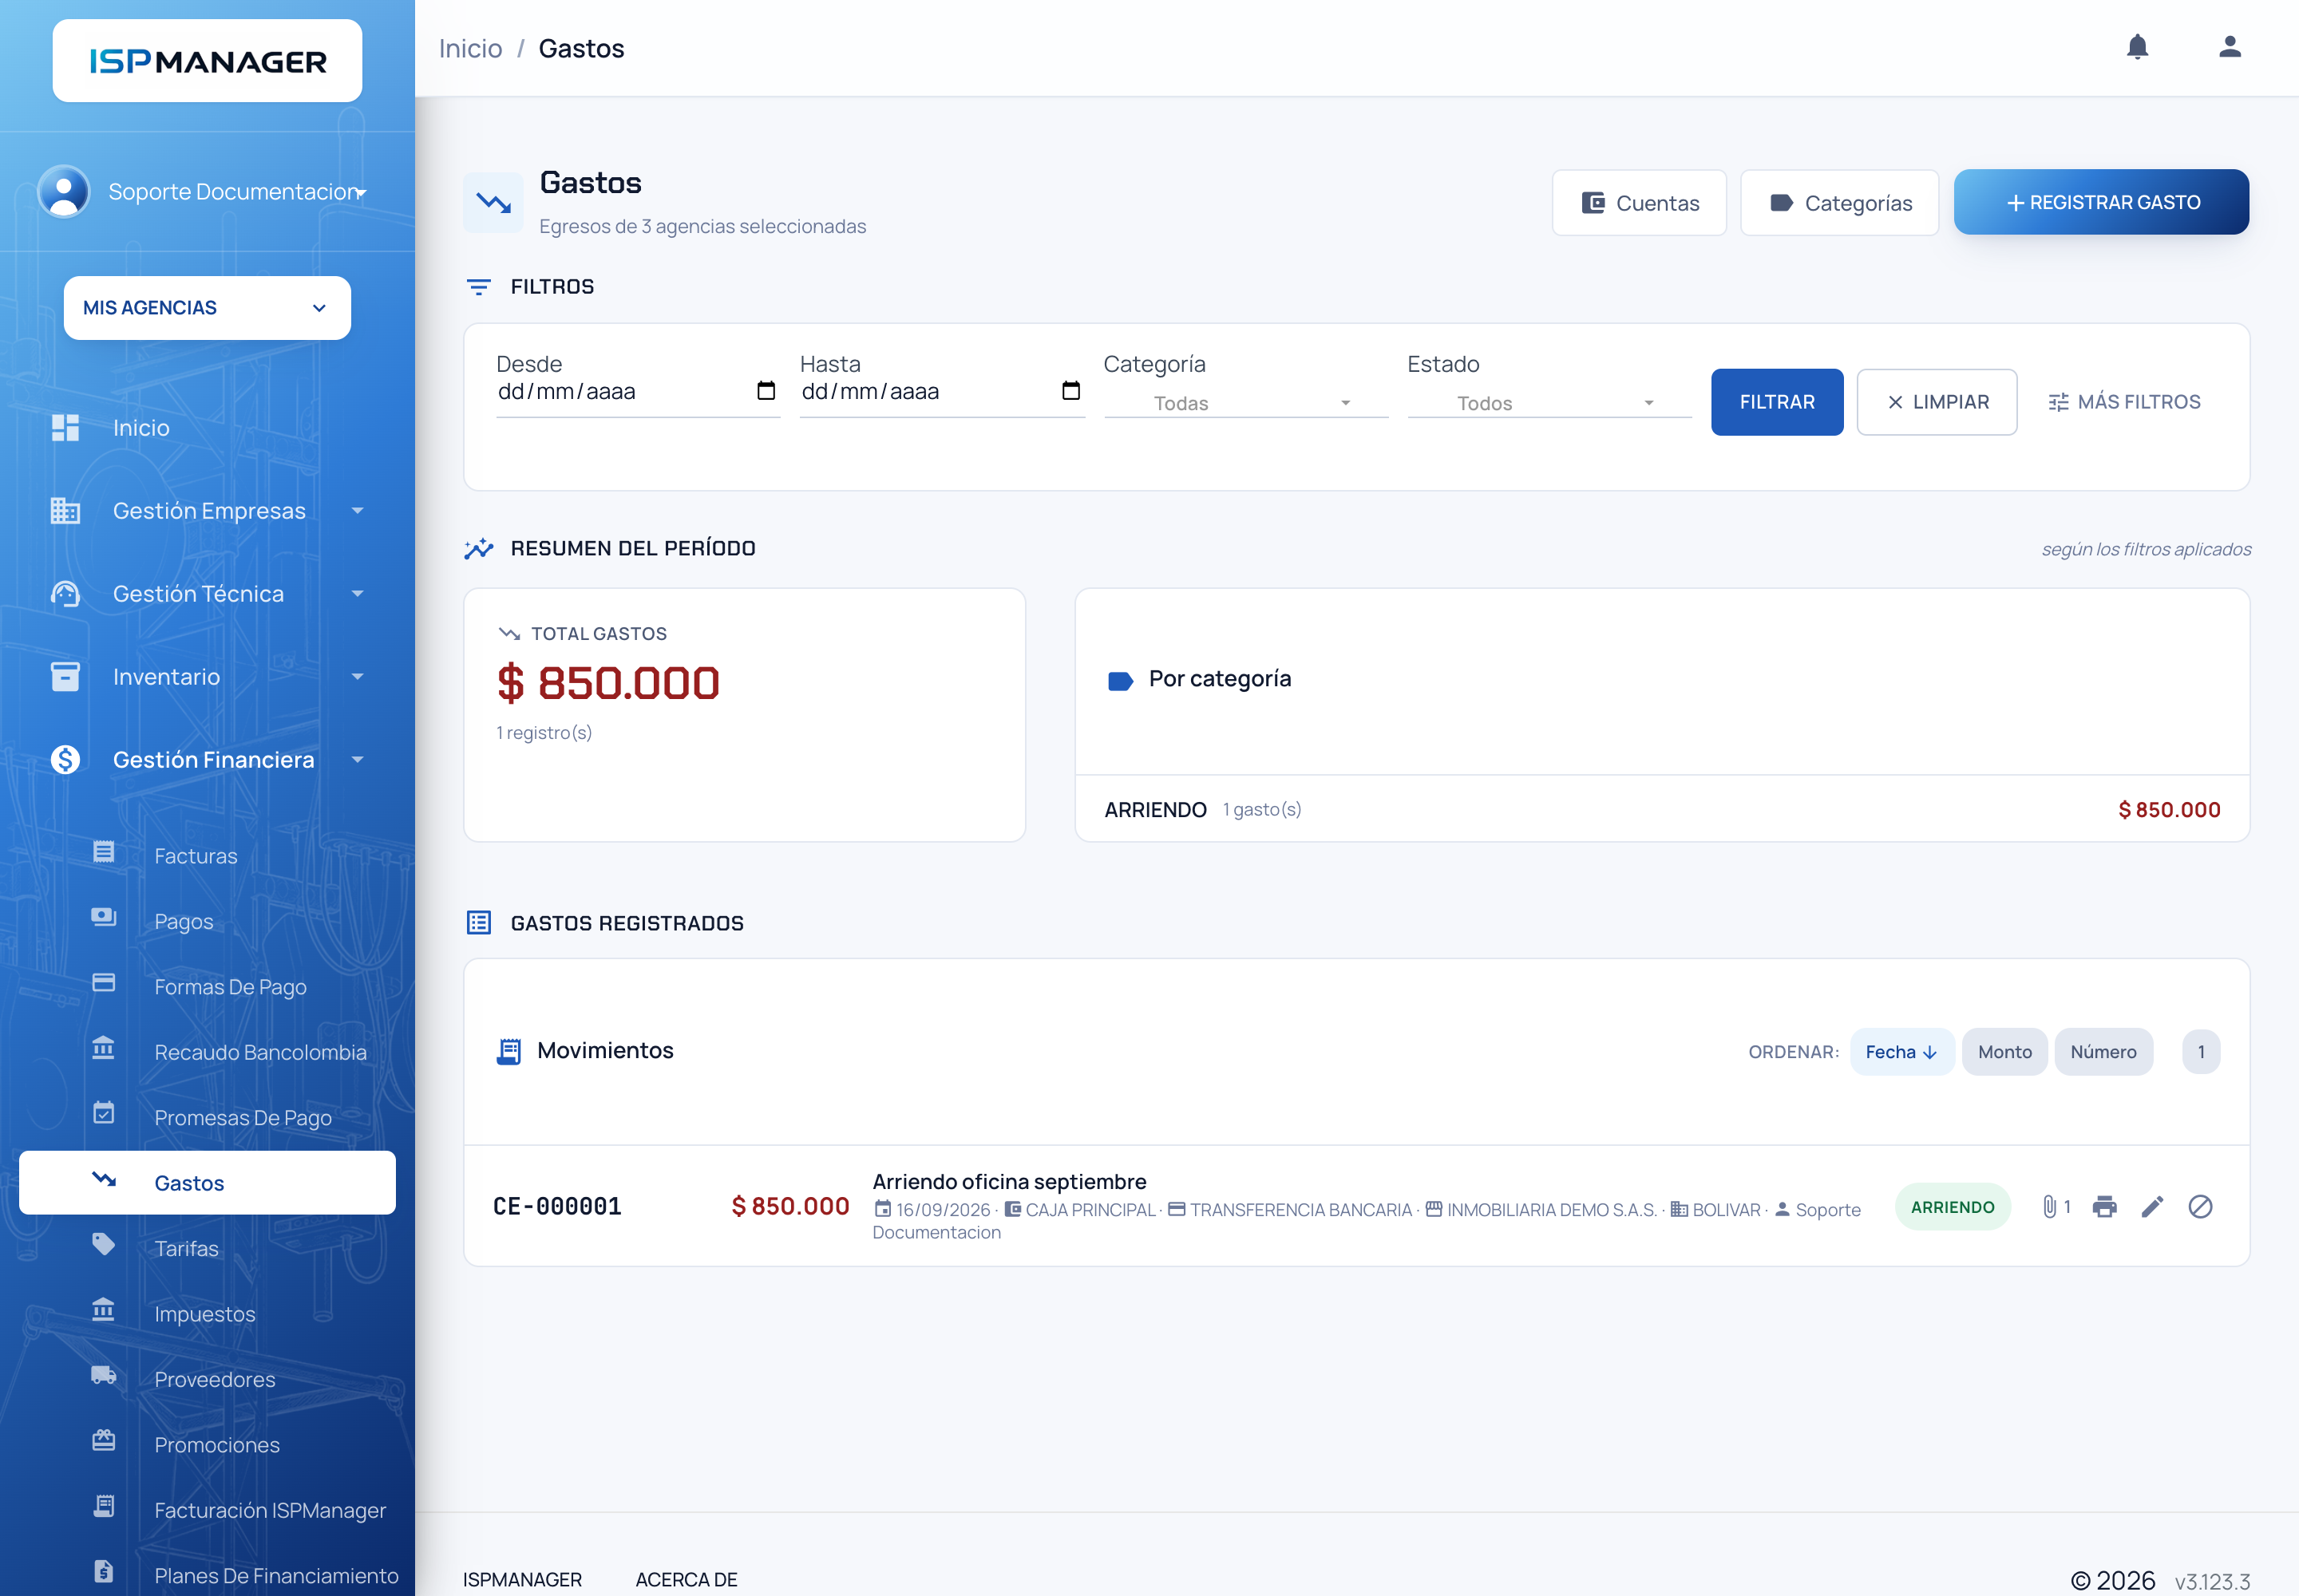This screenshot has width=2299, height=1596.
Task: Click the Soporte Documentacion avatar
Action: (x=64, y=191)
